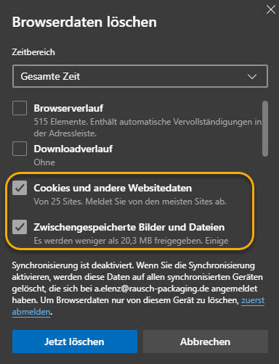Click the chevron arrow in Zeitbereich box

click(252, 77)
